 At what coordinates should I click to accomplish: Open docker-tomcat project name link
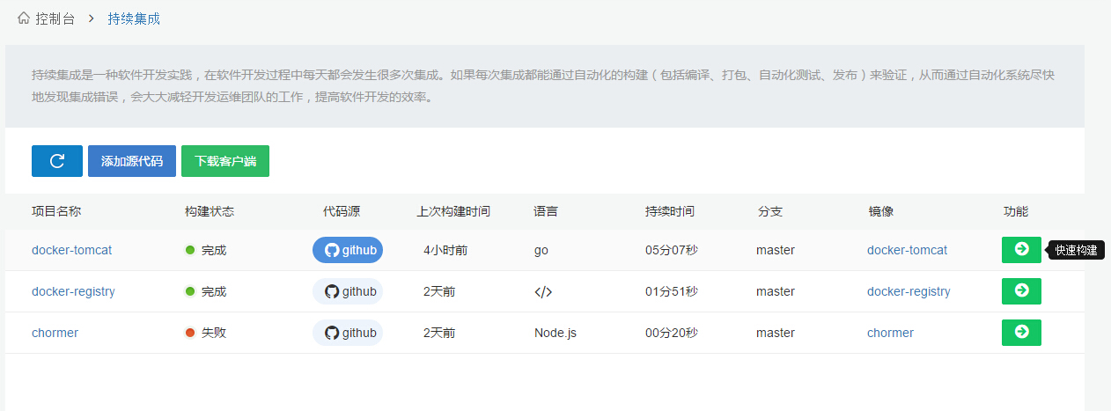click(71, 250)
